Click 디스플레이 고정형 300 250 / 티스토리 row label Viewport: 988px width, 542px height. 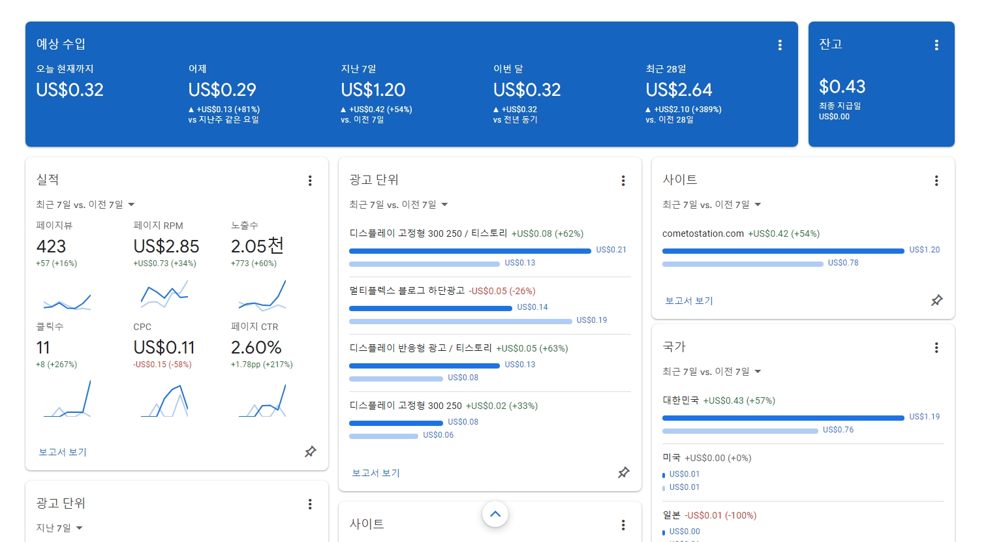pyautogui.click(x=428, y=233)
